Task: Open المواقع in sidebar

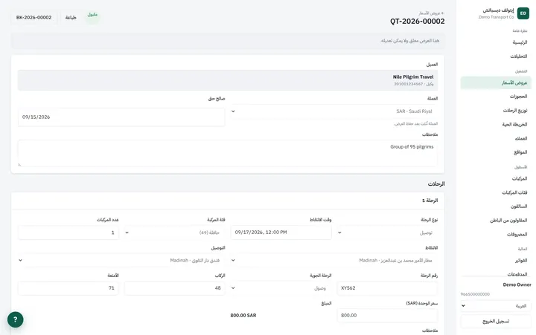Action: pos(496,152)
